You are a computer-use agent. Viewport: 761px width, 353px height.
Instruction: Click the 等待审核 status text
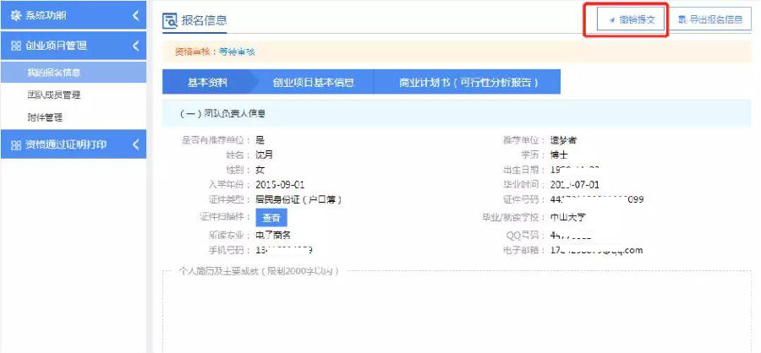237,52
